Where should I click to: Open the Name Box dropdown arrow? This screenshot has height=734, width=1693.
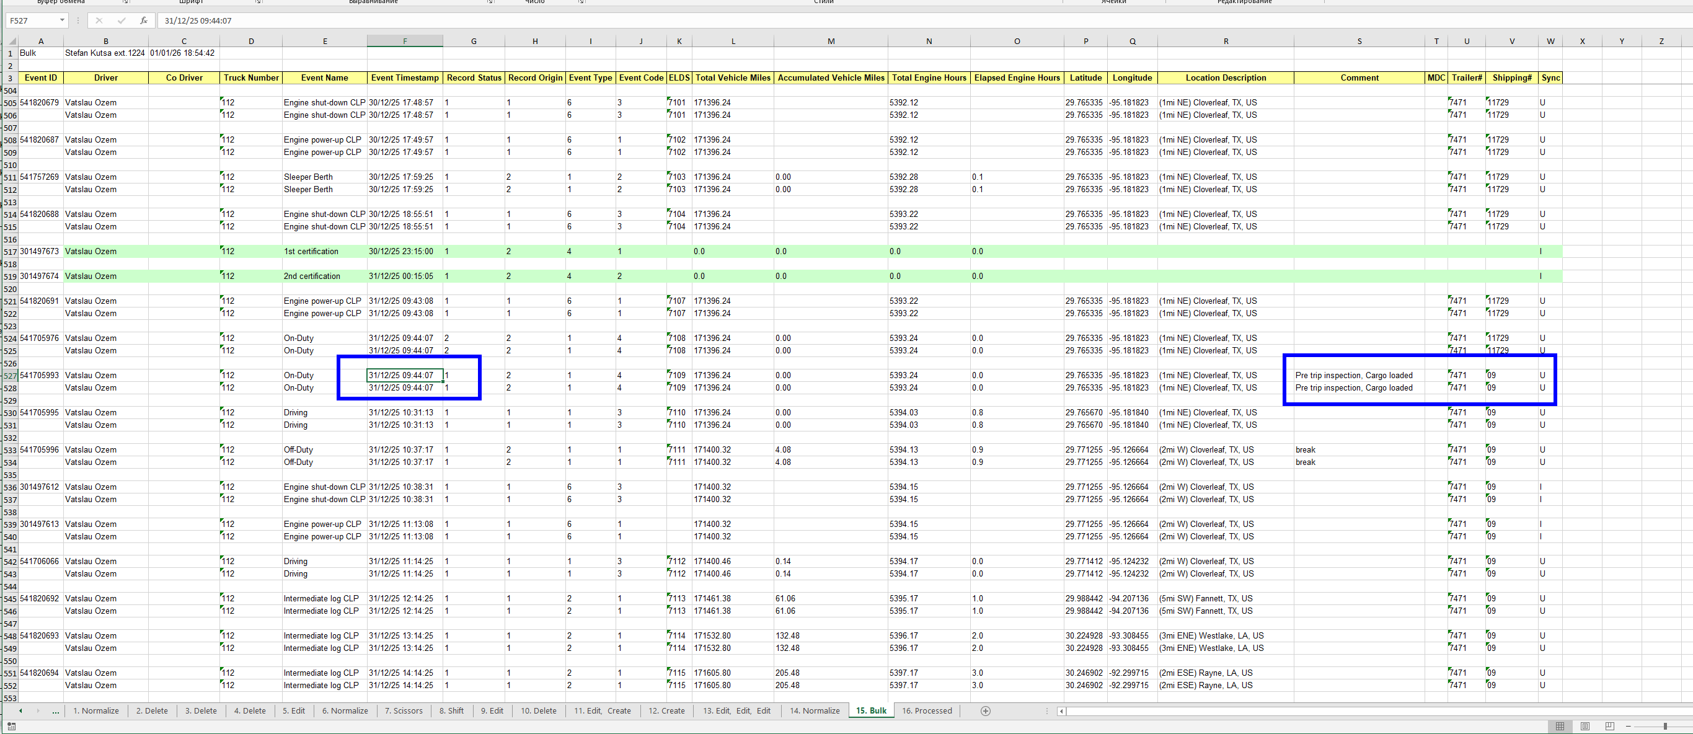[x=62, y=20]
